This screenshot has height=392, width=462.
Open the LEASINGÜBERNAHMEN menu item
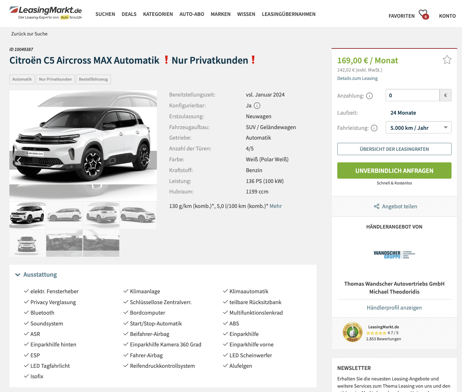[x=288, y=14]
